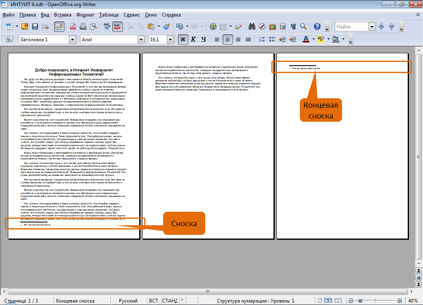Open the table size dropdown arrow

coord(231,26)
